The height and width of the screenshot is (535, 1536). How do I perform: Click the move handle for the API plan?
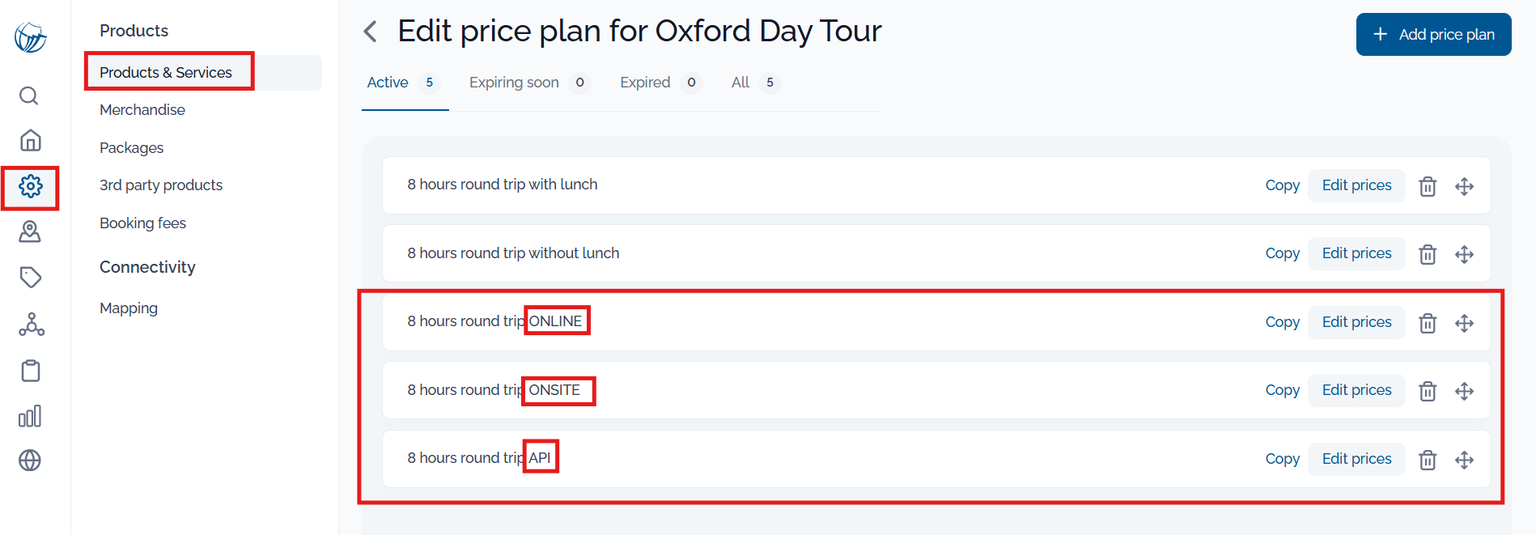(1464, 460)
